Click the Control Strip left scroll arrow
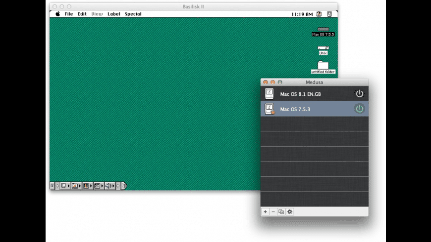Screen dimensions: 431x242 tap(57, 186)
